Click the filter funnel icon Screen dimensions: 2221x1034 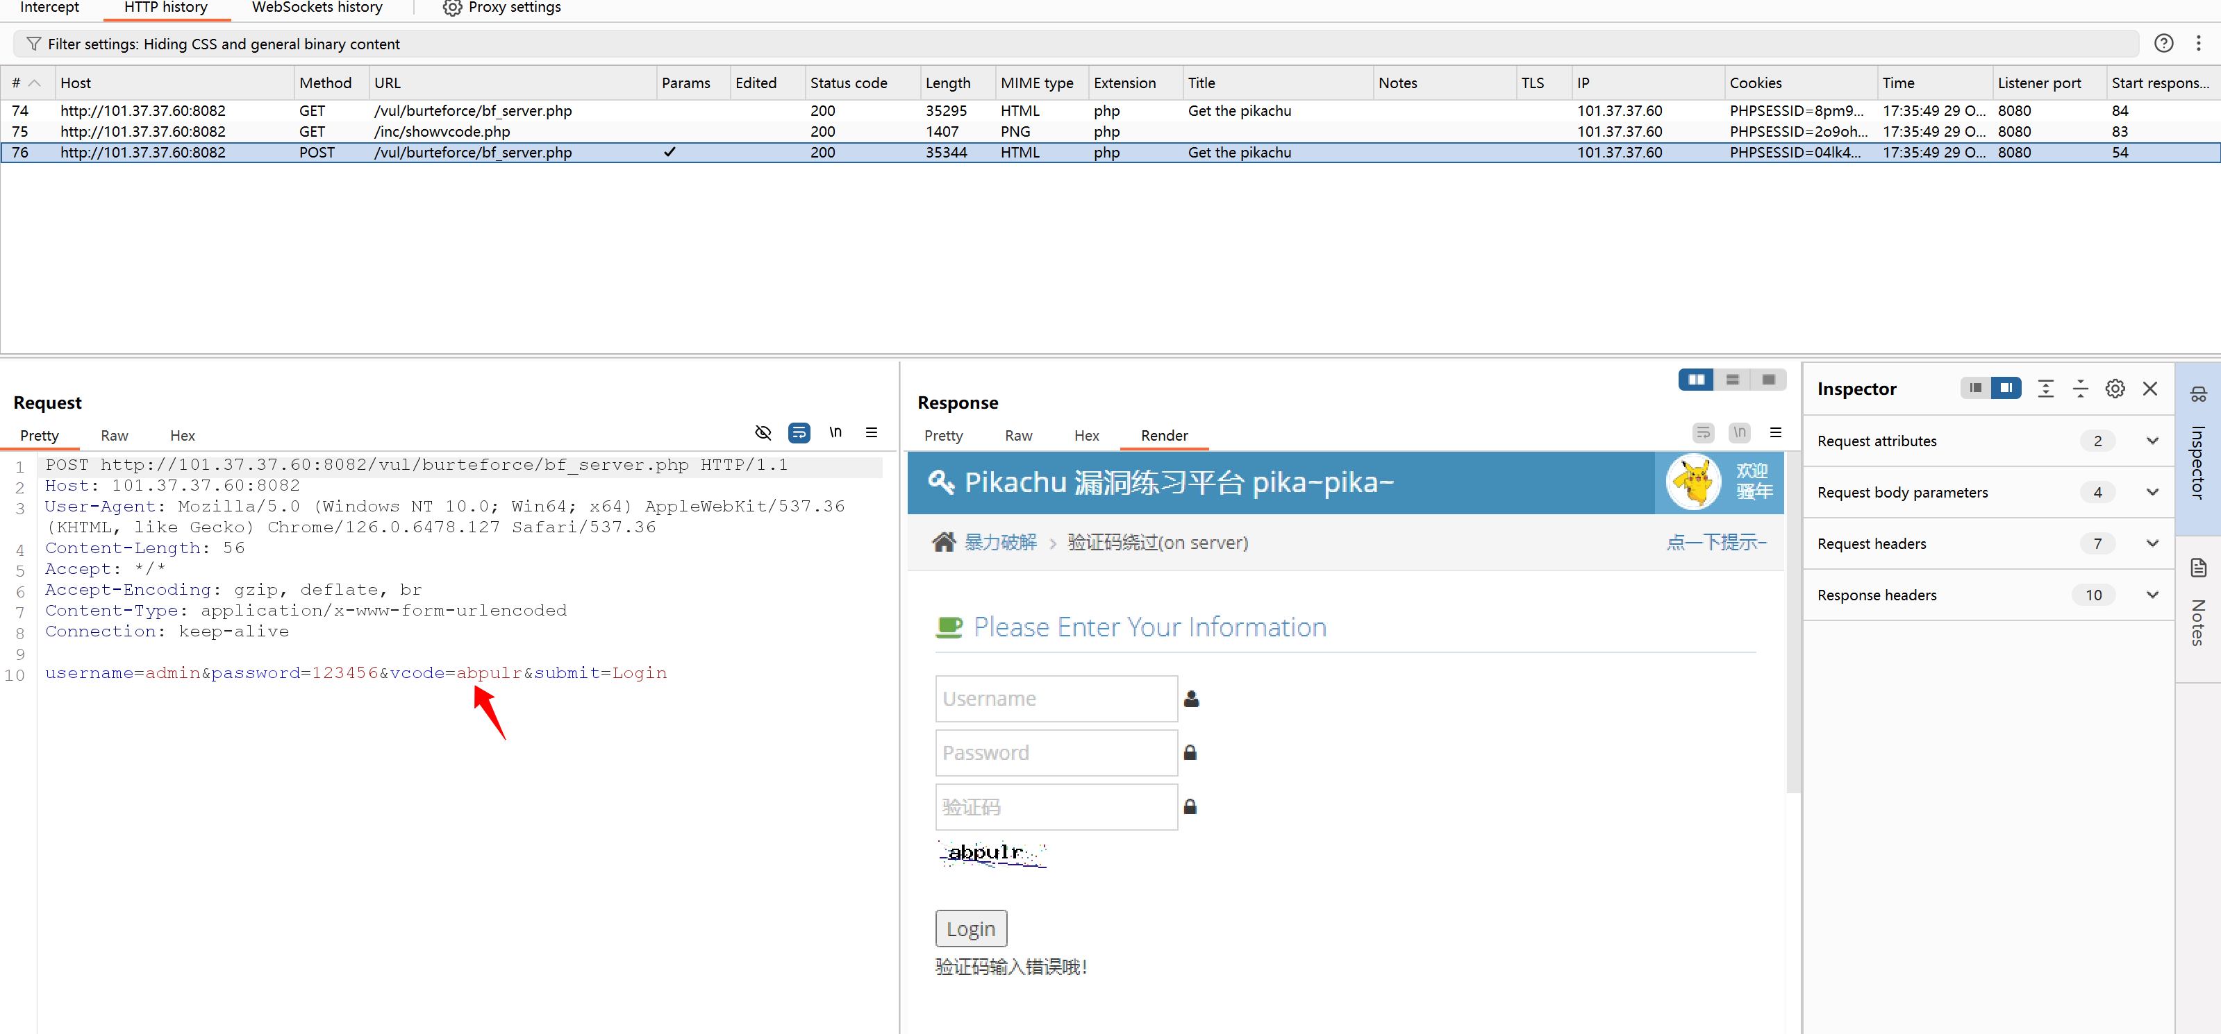coord(33,44)
